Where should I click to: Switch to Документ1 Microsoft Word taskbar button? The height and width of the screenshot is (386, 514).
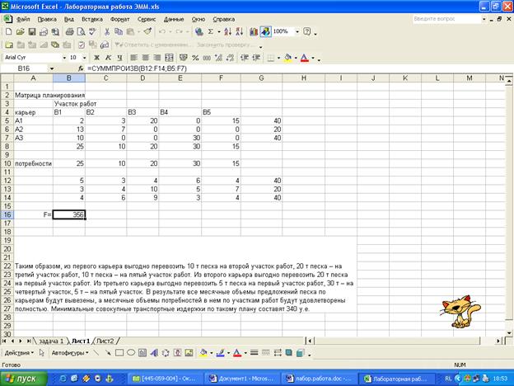coord(242,379)
